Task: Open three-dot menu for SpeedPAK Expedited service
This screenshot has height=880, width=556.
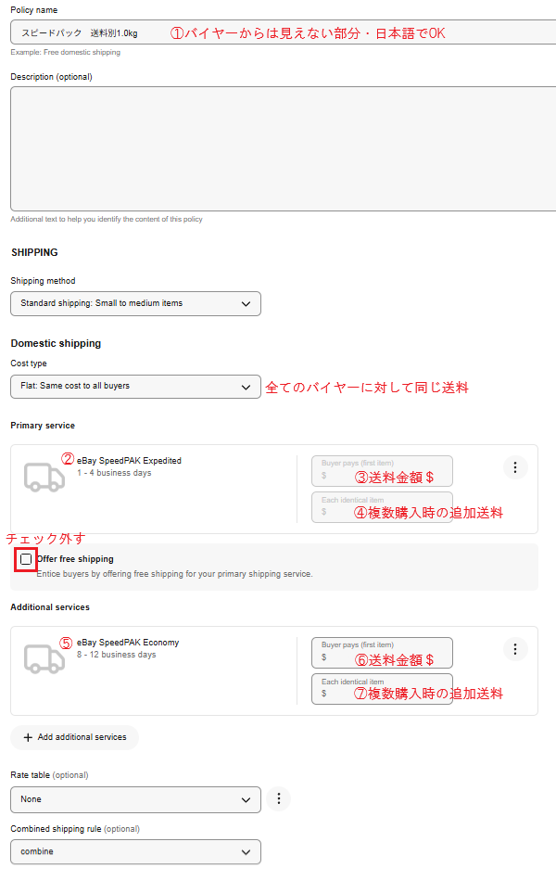Action: (515, 467)
